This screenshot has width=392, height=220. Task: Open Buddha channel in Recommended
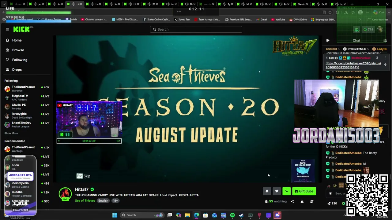click(27, 194)
